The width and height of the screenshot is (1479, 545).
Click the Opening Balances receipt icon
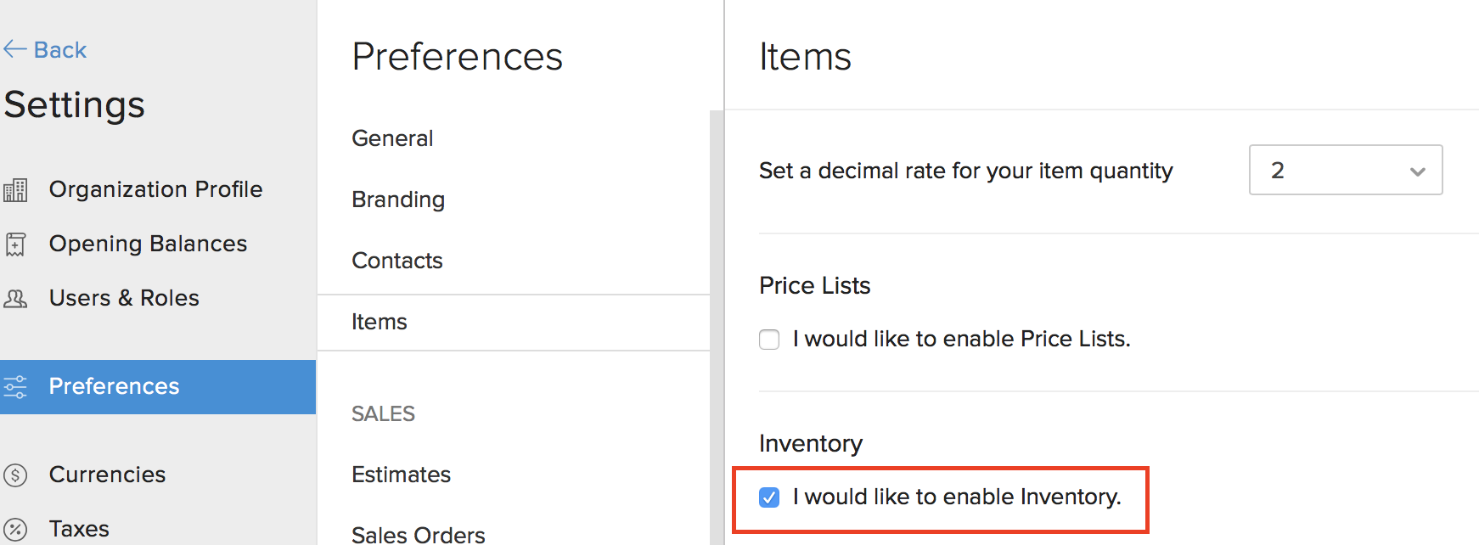pos(15,244)
